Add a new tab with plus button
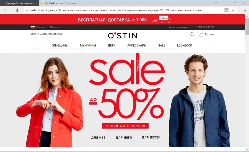Viewport: 249px width, 152px height. [82, 3]
